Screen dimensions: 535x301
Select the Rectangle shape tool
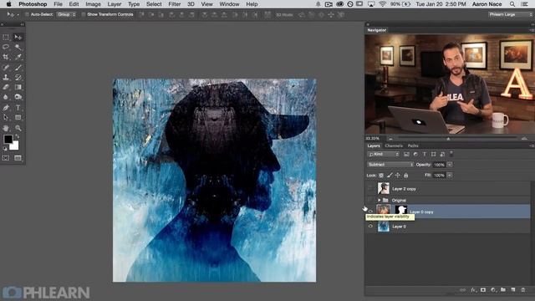(18, 117)
